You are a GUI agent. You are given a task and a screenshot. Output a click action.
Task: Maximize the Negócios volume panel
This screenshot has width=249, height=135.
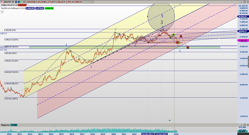click(245, 125)
